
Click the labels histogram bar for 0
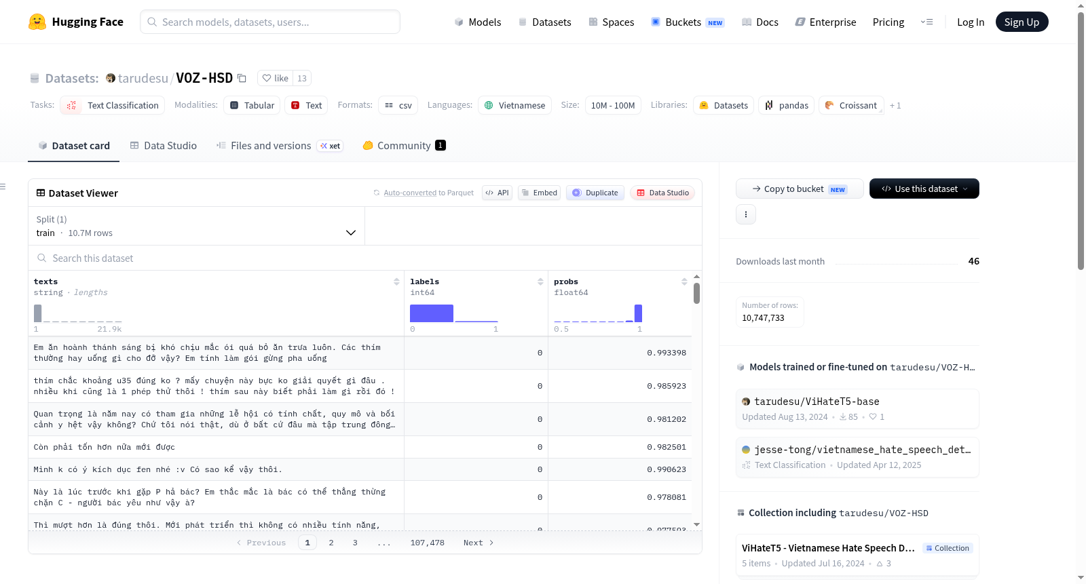coord(432,313)
